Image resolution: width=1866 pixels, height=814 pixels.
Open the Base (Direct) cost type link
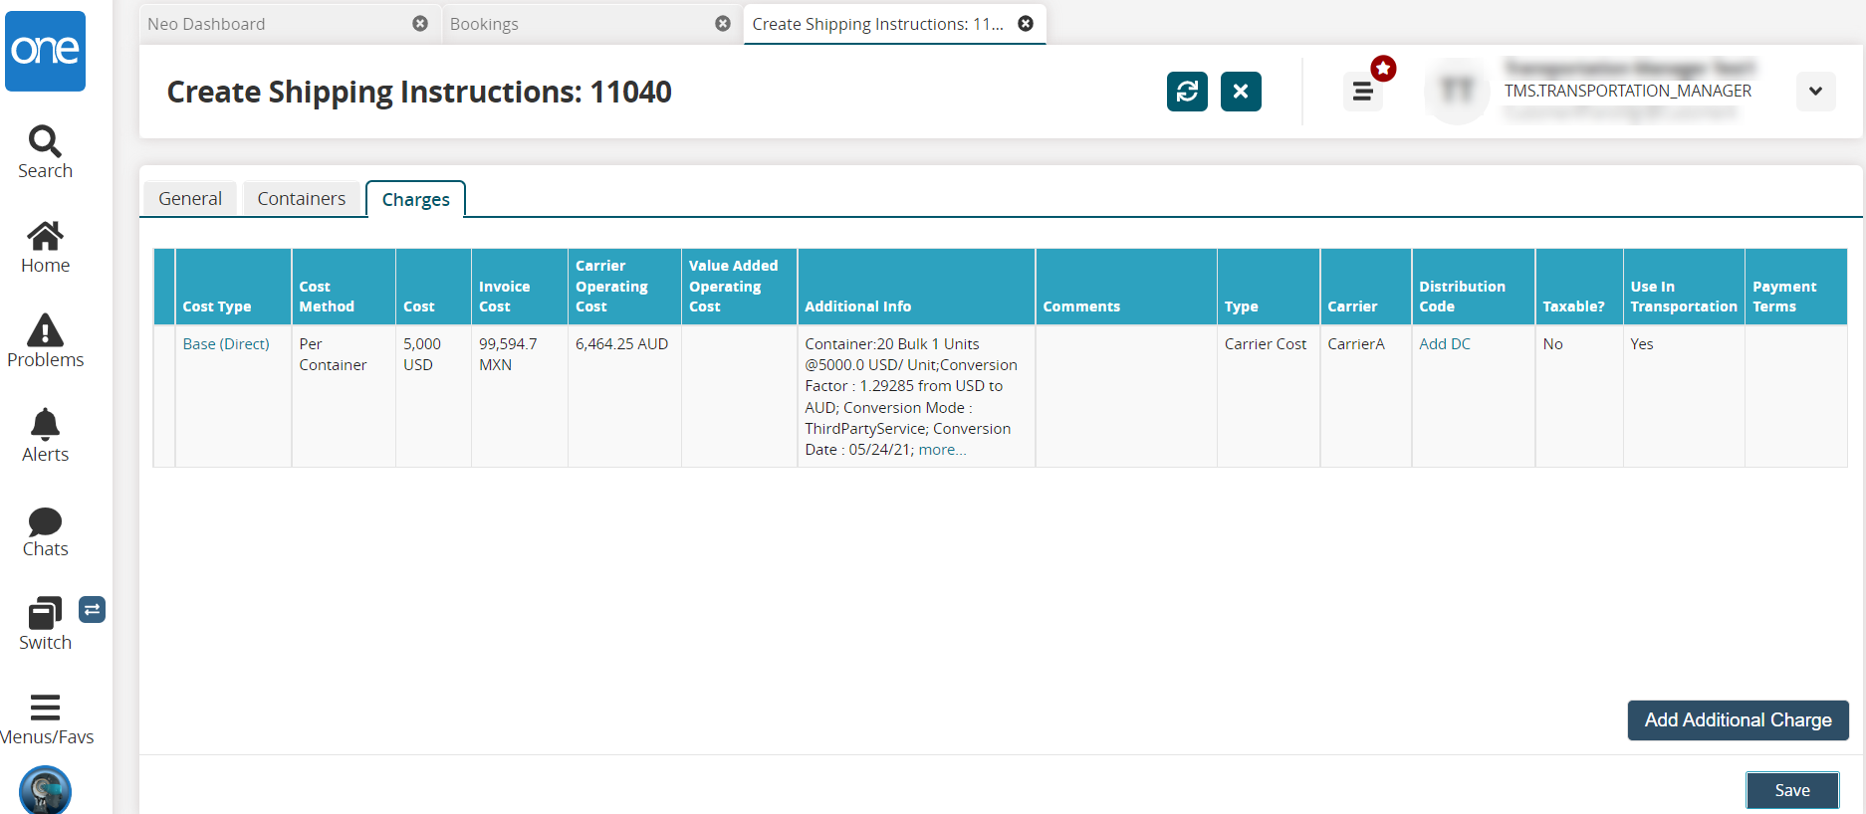(226, 344)
